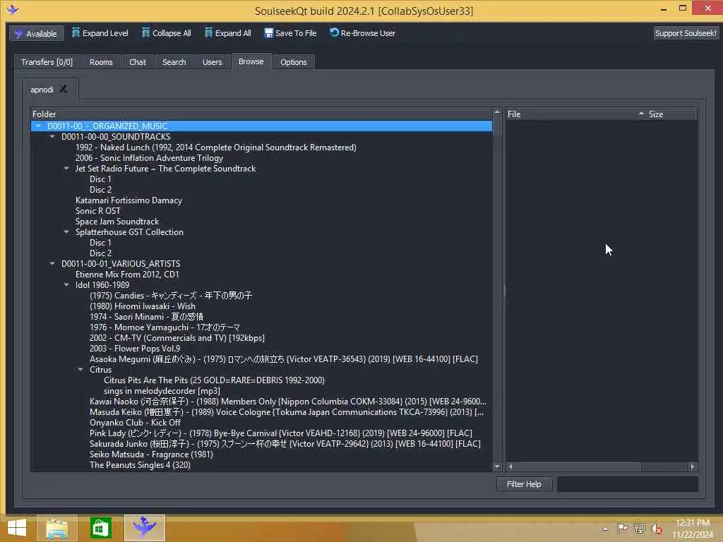Select the Sonic R OST folder

coord(97,210)
